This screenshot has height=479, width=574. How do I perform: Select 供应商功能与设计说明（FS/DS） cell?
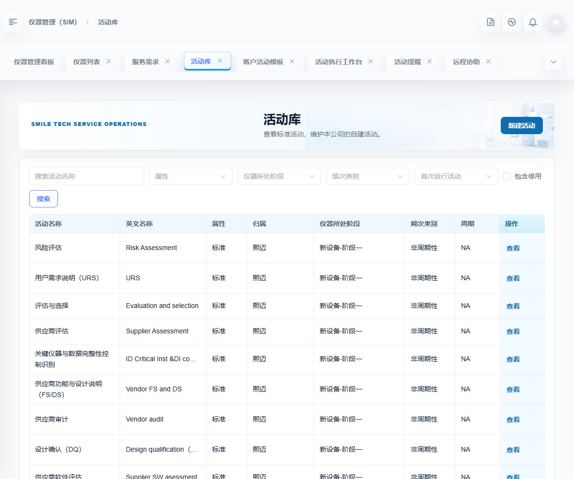coord(75,389)
